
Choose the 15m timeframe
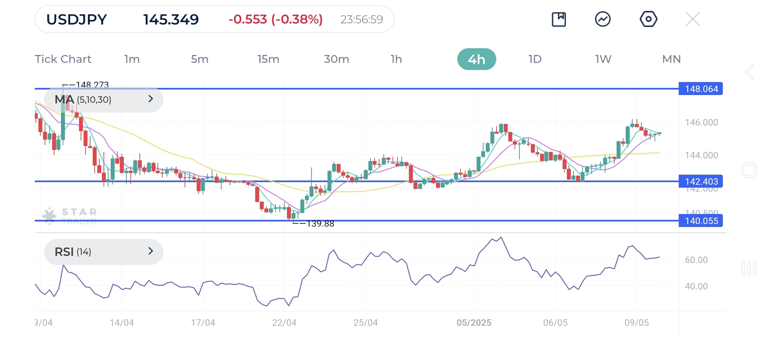point(268,59)
